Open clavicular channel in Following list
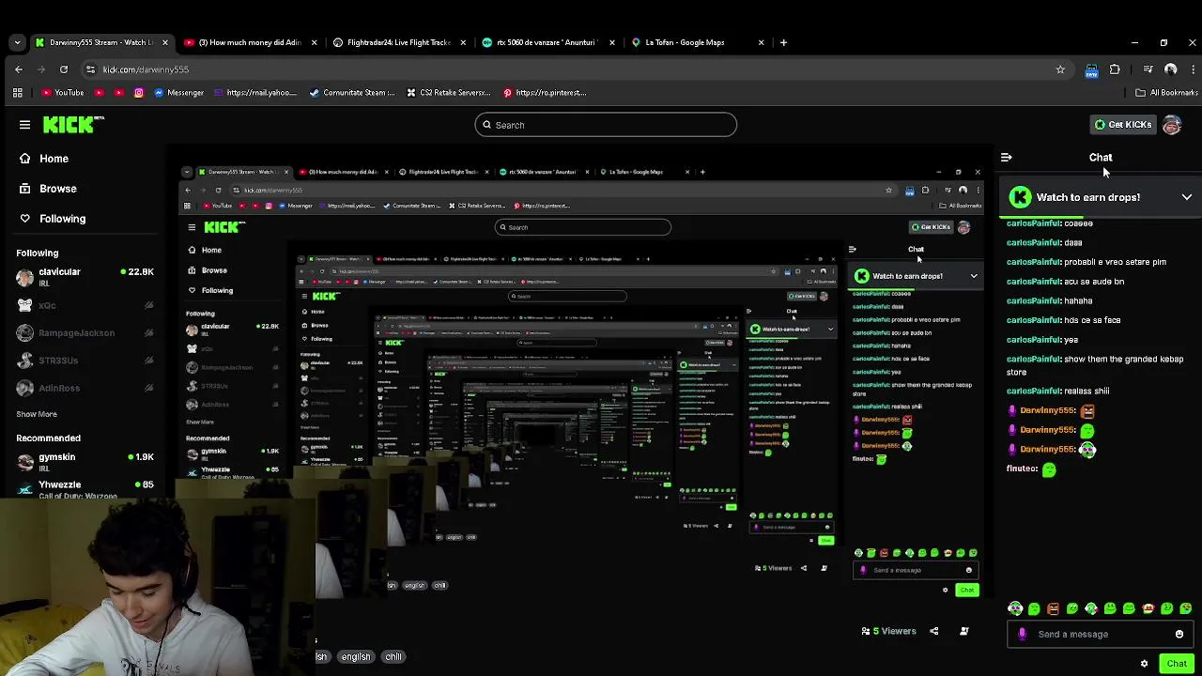1202x676 pixels. point(85,276)
